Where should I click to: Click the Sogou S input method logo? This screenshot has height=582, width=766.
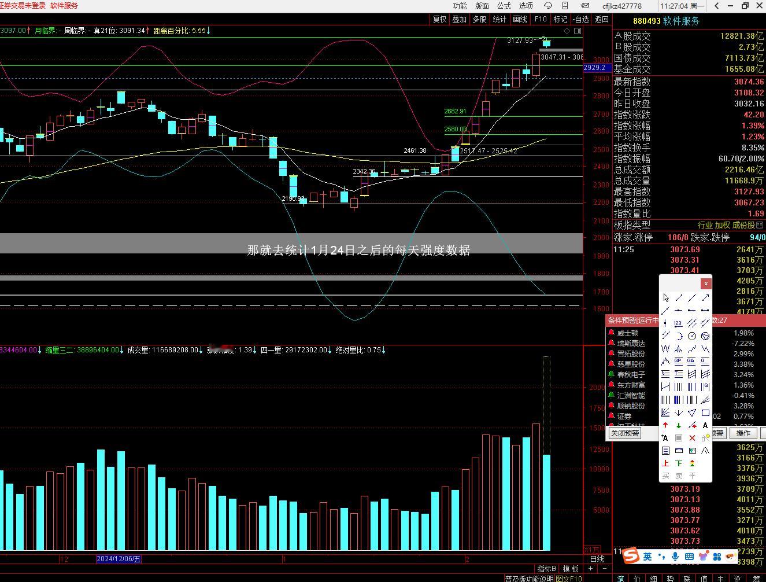click(x=631, y=556)
